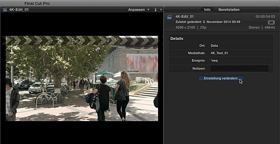The image size is (280, 144).
Task: Toggle the viewer display switch next to Anpassen
Action: pos(155,10)
